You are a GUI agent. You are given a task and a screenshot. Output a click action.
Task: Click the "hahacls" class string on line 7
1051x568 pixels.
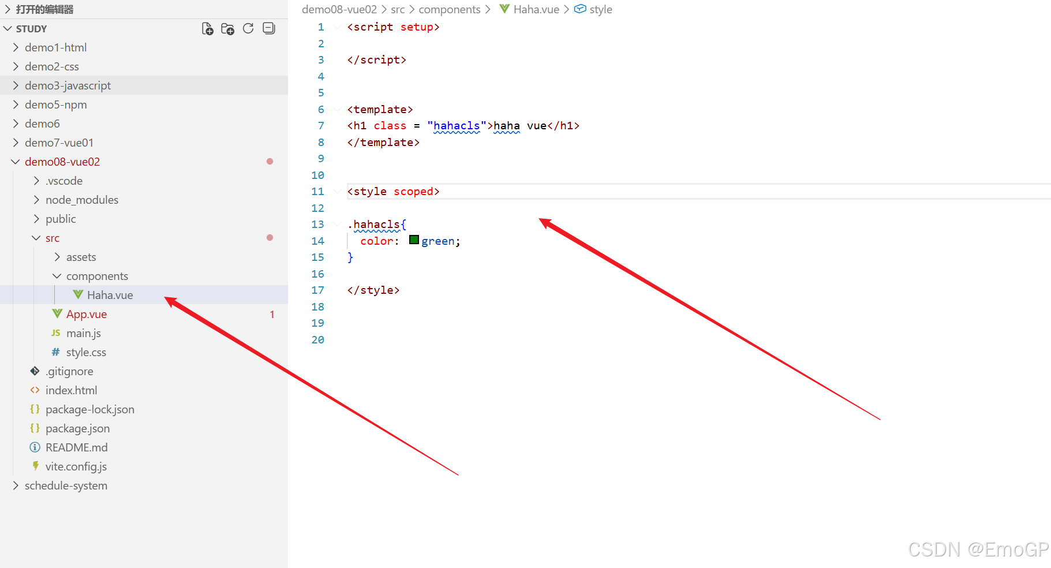pos(457,126)
